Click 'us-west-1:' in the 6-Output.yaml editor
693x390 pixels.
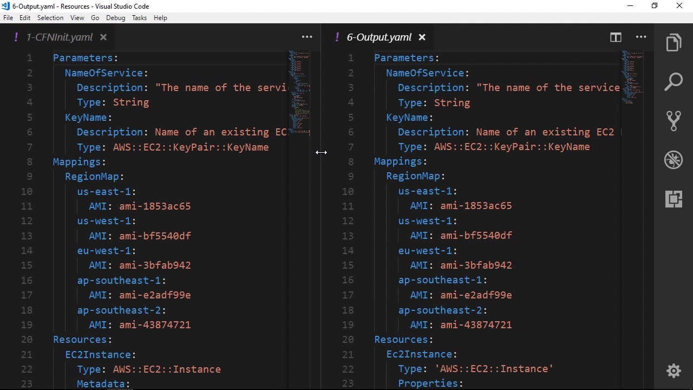(x=428, y=220)
